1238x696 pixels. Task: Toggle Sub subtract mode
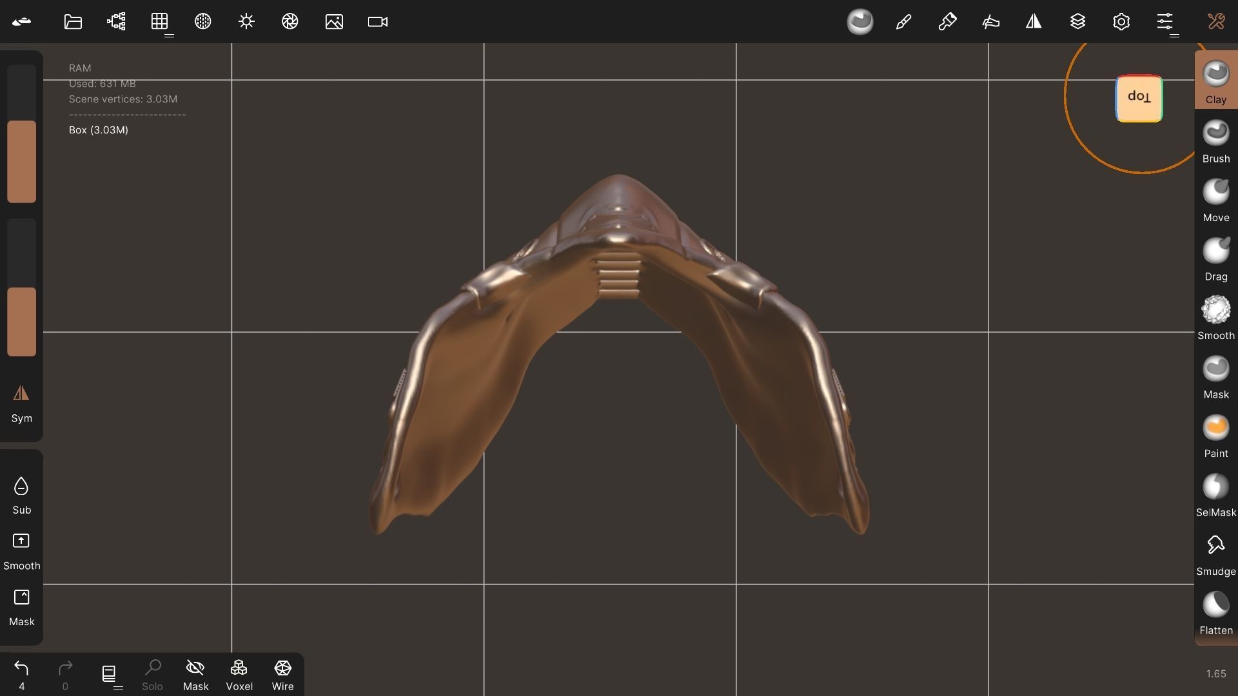tap(21, 496)
